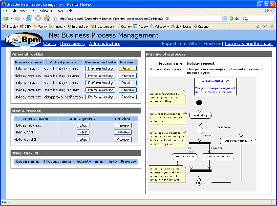
Task: Click the 'Take' column header
Action: 112,161
